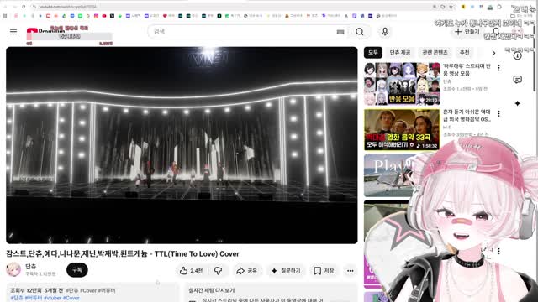Open the 영화 음악 33곡 thumbnail
Image resolution: width=538 pixels, height=302 pixels.
click(x=402, y=129)
